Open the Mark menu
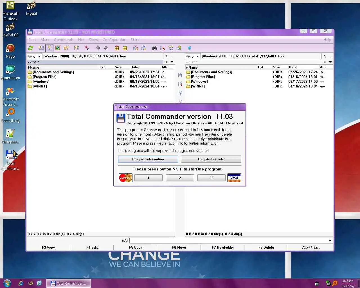Image resolution: width=360 pixels, height=288 pixels. click(x=45, y=40)
